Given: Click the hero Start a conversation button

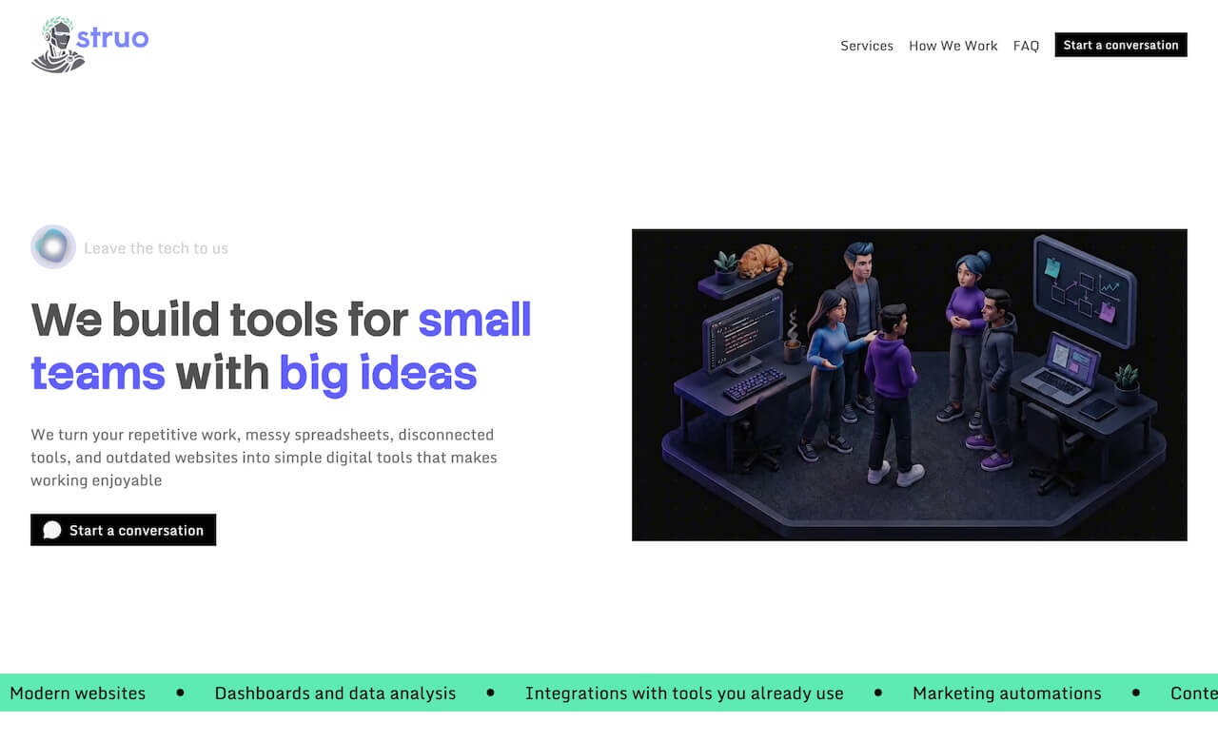Looking at the screenshot, I should pos(124,530).
